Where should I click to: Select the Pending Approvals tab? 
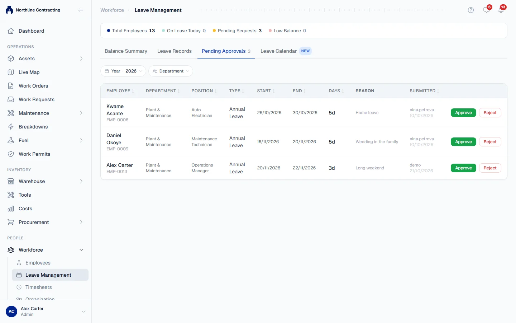[226, 51]
